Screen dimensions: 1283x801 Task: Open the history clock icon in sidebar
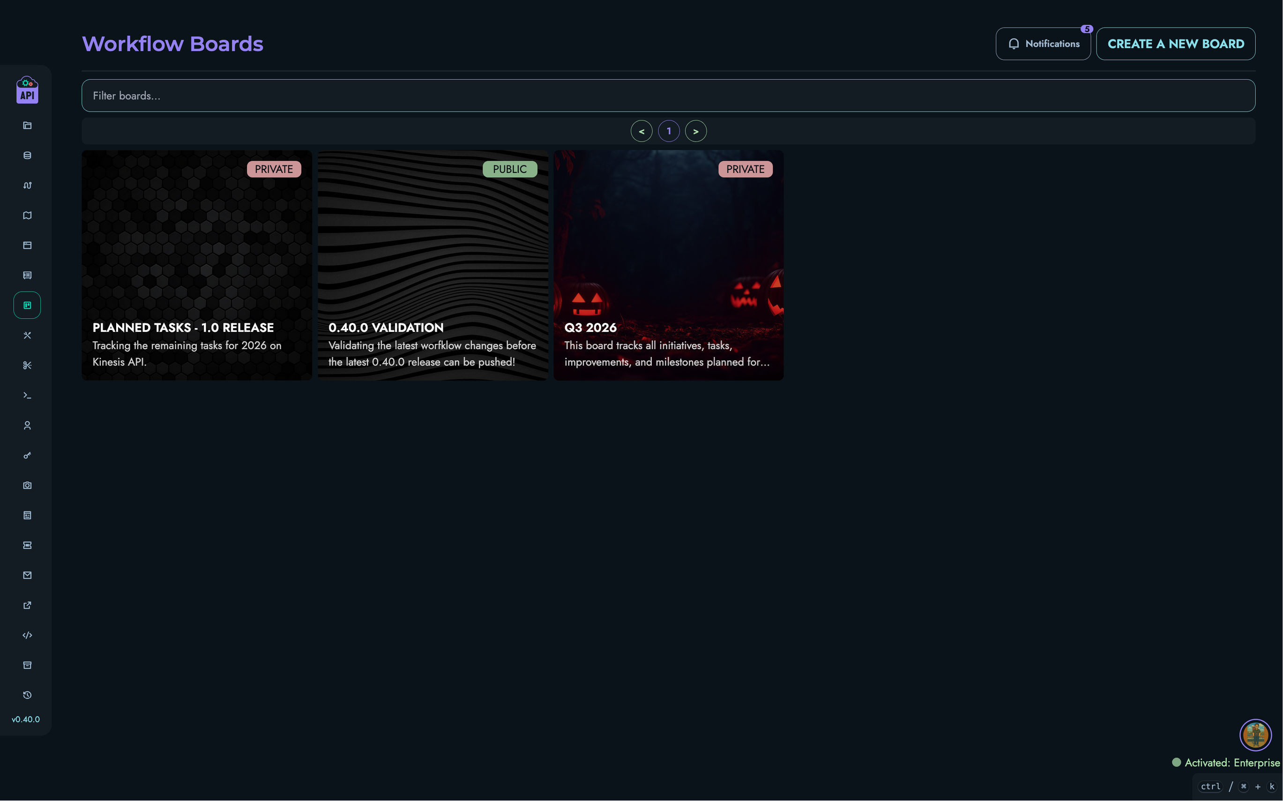coord(27,695)
